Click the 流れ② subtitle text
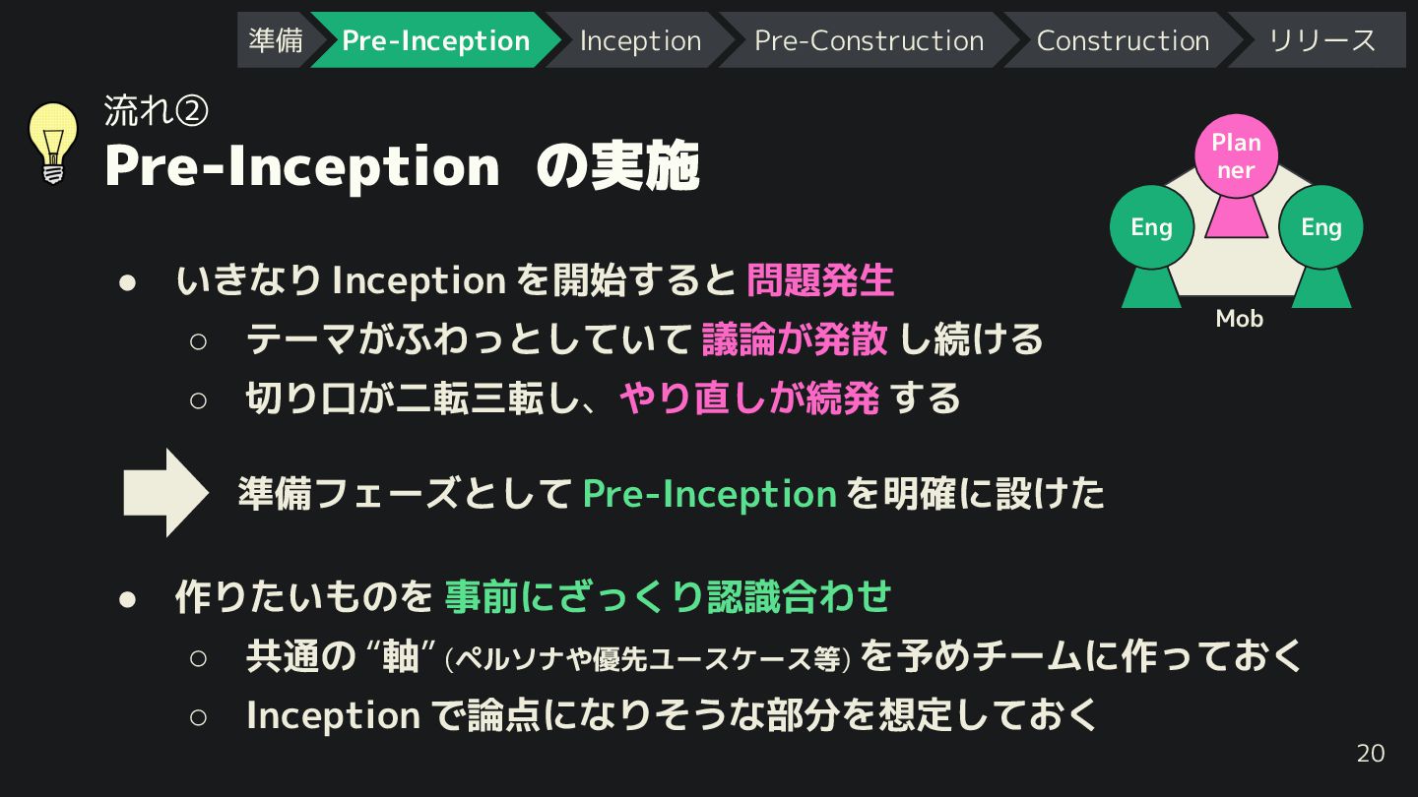The height and width of the screenshot is (797, 1418). pos(156,111)
